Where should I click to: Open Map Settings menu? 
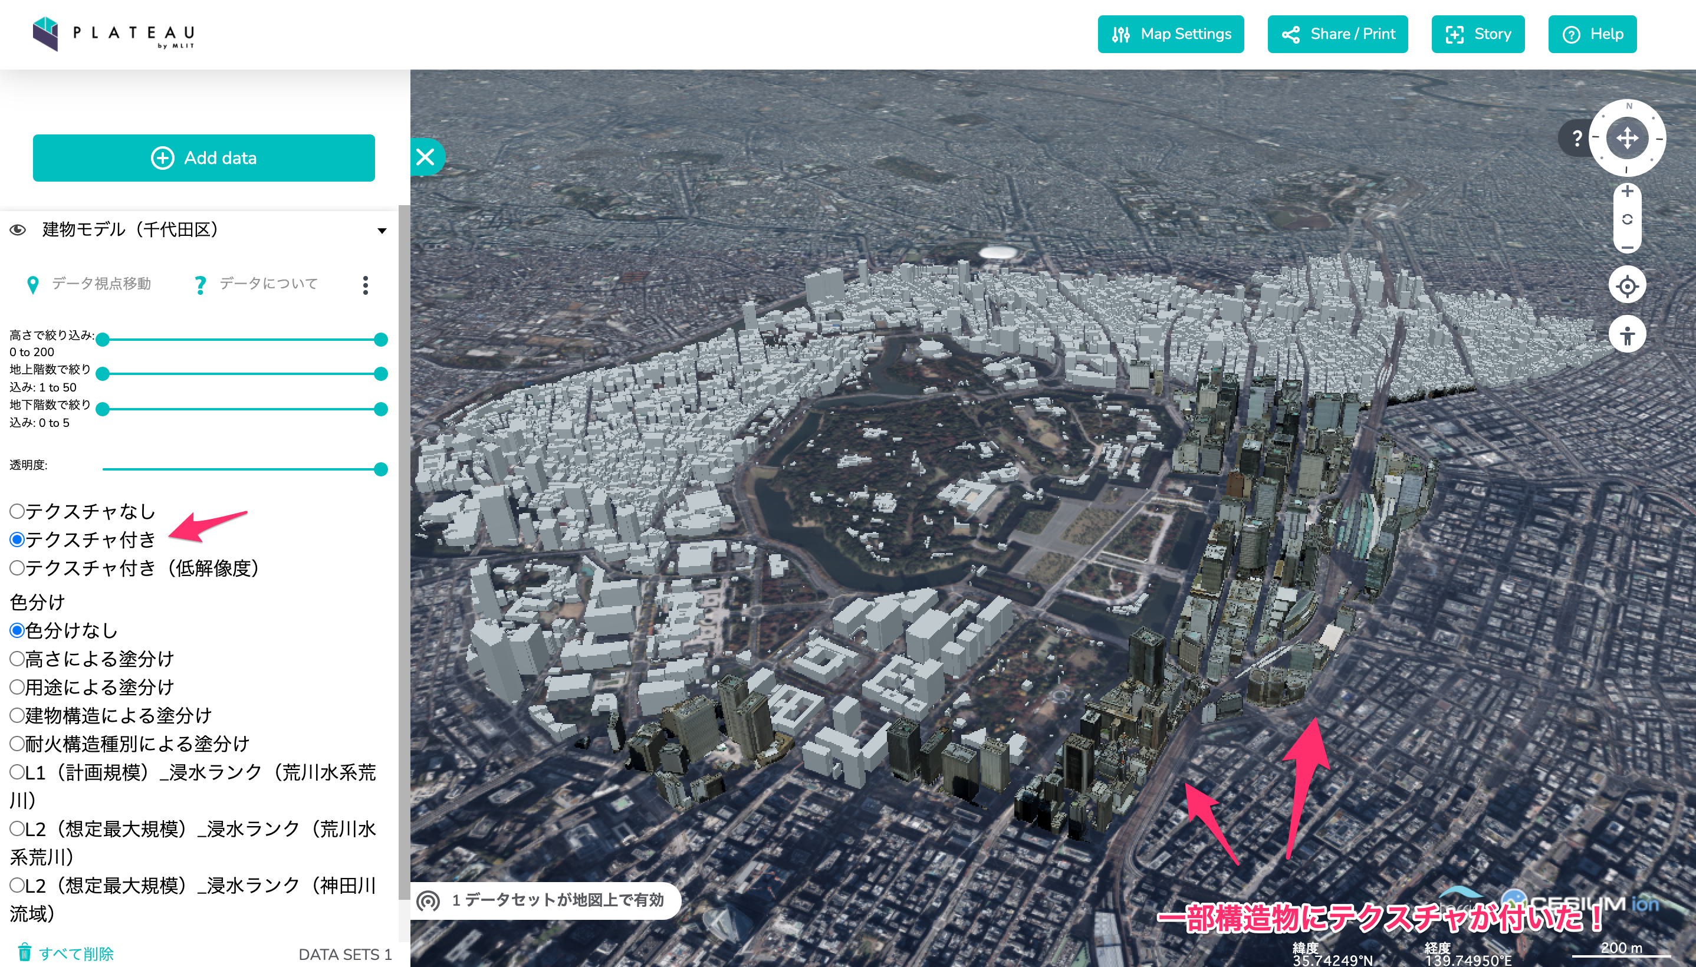[1171, 34]
